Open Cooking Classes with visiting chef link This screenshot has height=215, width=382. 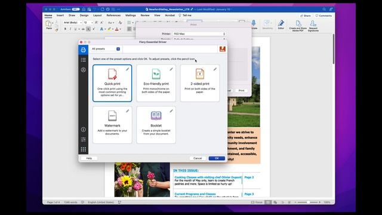pos(208,177)
